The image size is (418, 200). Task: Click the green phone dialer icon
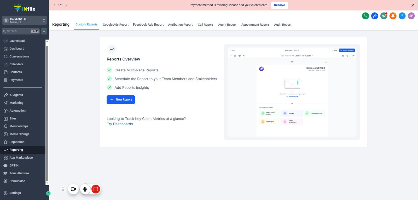365,16
